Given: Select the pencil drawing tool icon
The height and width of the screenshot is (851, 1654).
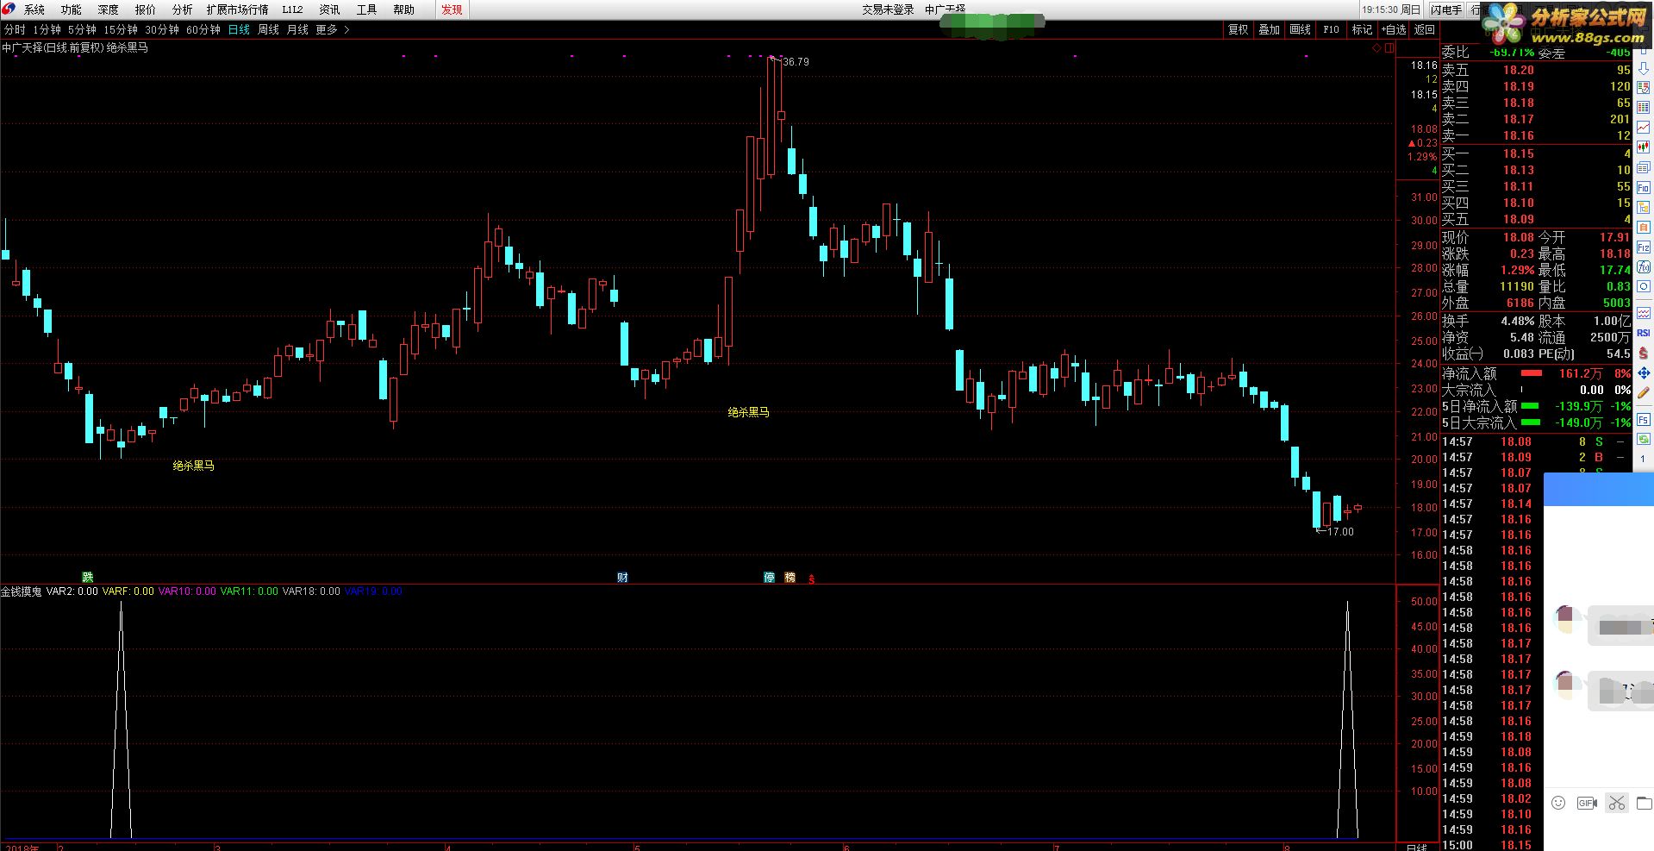Looking at the screenshot, I should point(1644,393).
